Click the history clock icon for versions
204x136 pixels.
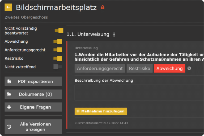pos(9,127)
